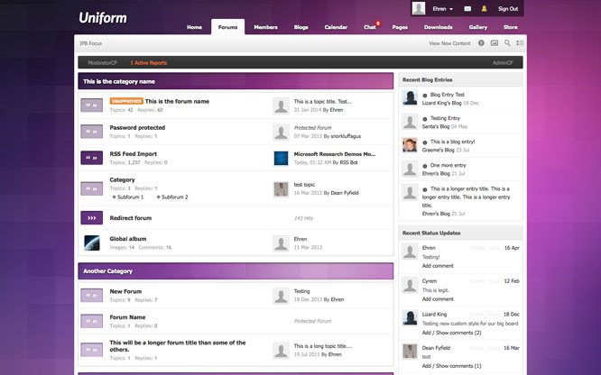
Task: Click the forum icon beside Password protected
Action: tap(91, 132)
